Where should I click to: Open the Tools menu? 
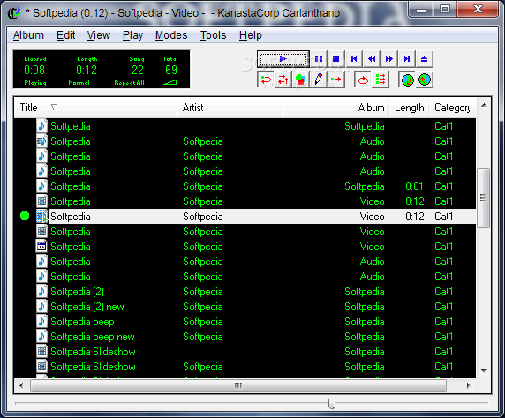213,35
